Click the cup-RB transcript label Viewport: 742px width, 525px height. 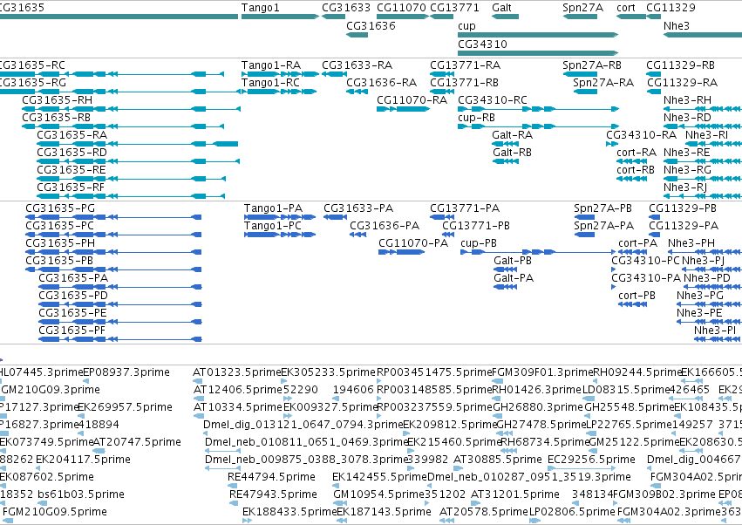(476, 118)
